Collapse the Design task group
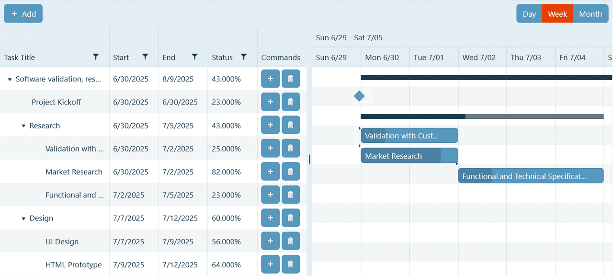 23,218
